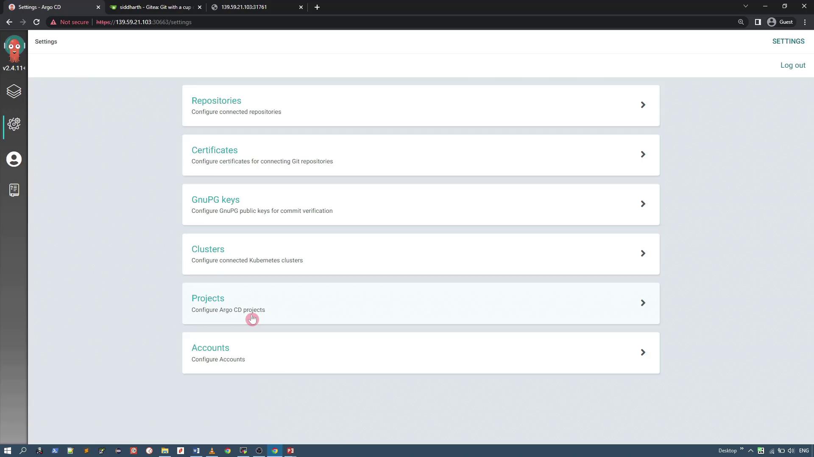Image resolution: width=814 pixels, height=457 pixels.
Task: Click the browser address bar URL
Action: click(x=144, y=22)
